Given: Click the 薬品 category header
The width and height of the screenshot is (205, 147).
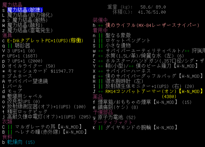Looking at the screenshot, I should click(97, 97).
